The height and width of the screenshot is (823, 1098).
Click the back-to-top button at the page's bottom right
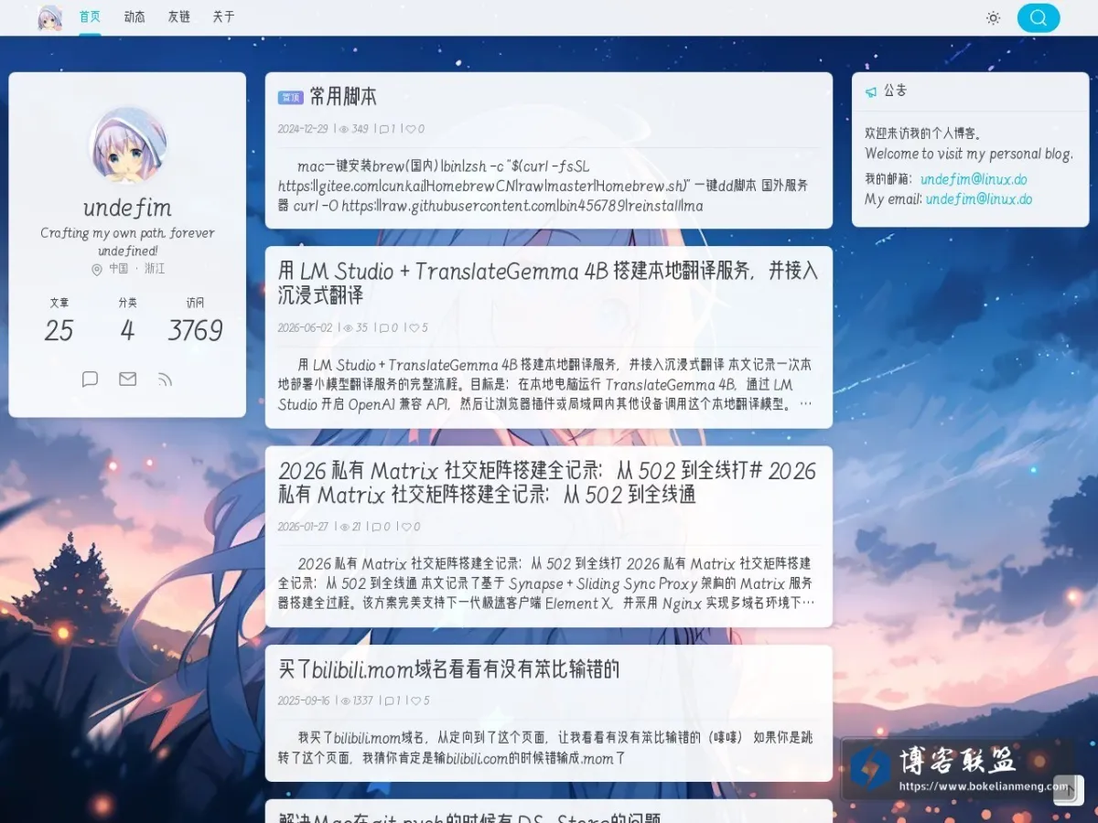coord(1069,790)
